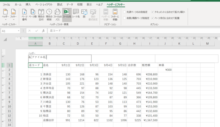This screenshot has height=127, width=220.
Task: Select cell 店名
Action: point(50,65)
